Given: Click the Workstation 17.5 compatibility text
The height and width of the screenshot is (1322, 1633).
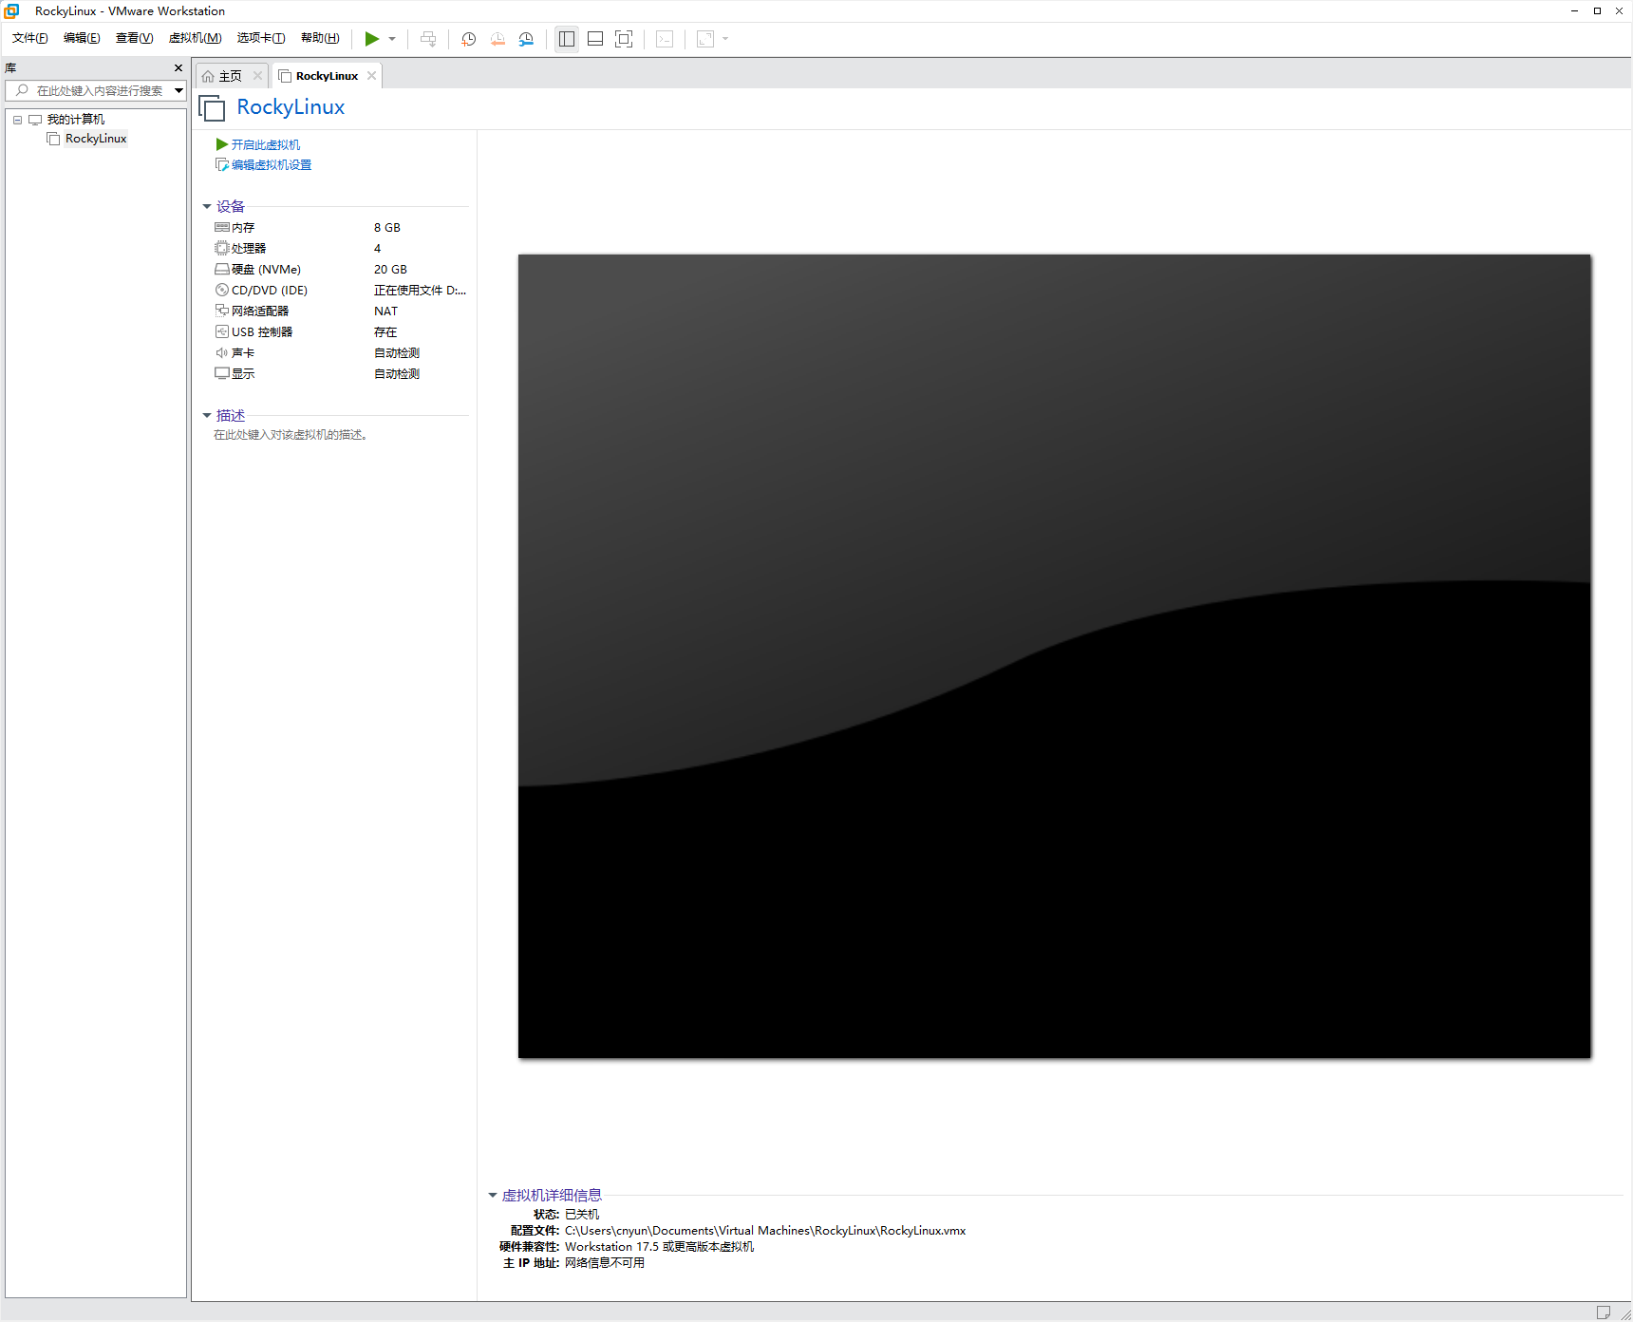Looking at the screenshot, I should coord(659,1247).
